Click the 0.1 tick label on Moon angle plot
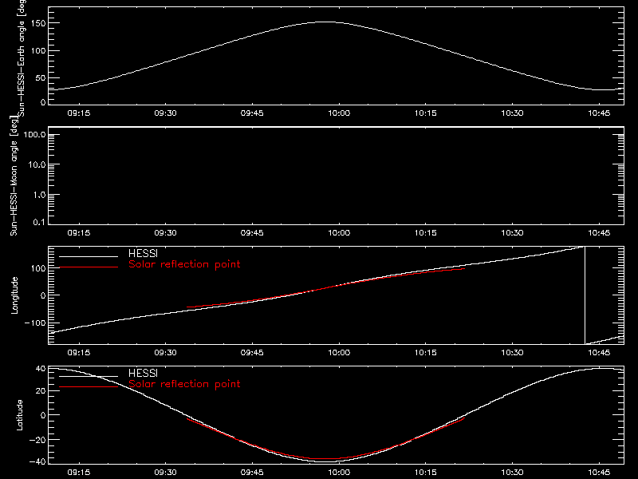This screenshot has height=479, width=638. point(38,222)
